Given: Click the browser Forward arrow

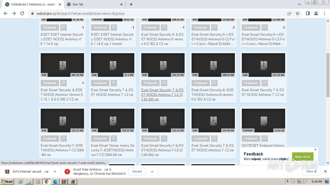Looking at the screenshot, I should click(14, 13).
